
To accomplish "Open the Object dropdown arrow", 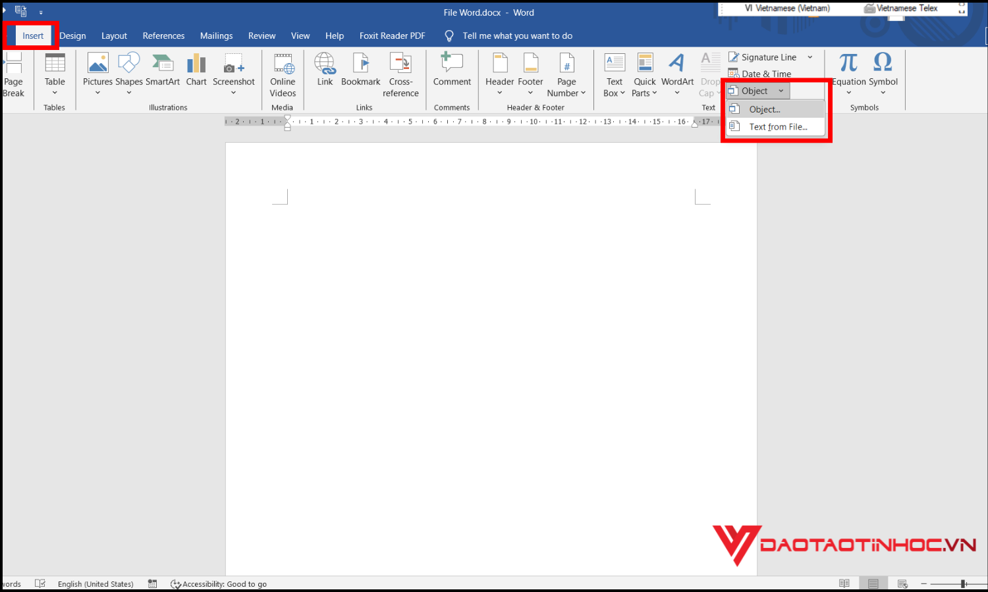I will pos(781,91).
